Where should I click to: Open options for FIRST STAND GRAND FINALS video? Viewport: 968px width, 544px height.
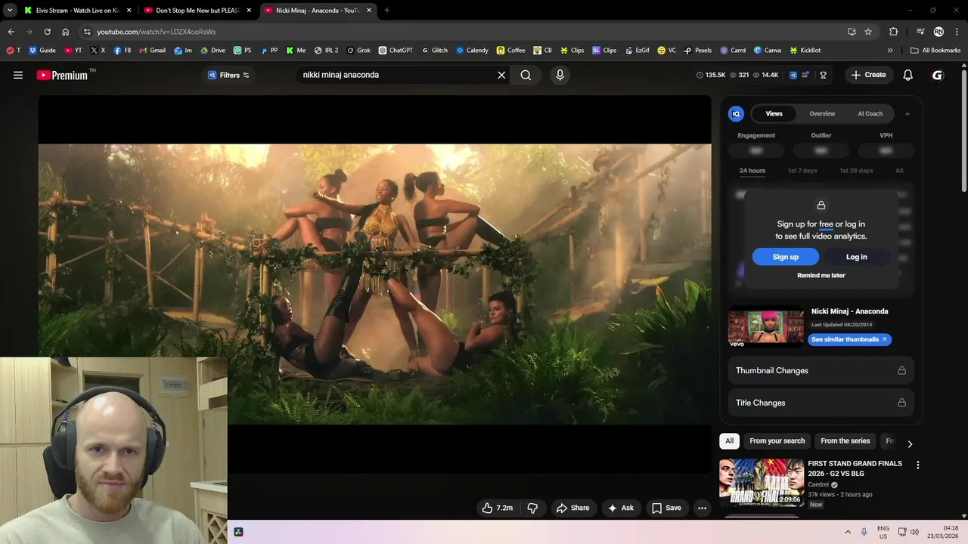[x=917, y=465]
